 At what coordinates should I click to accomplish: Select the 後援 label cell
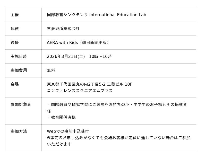click(15, 43)
